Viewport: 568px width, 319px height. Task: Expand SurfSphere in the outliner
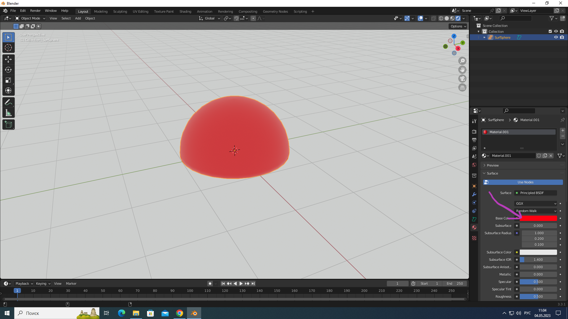point(485,38)
